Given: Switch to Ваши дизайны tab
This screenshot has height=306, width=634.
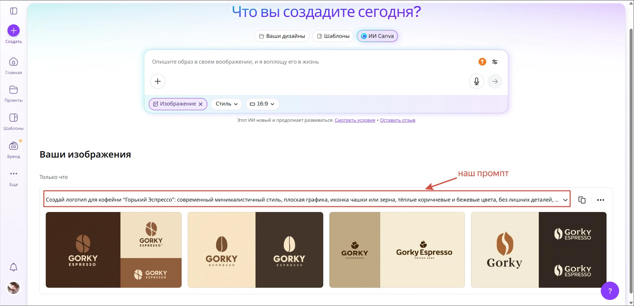Looking at the screenshot, I should point(282,36).
